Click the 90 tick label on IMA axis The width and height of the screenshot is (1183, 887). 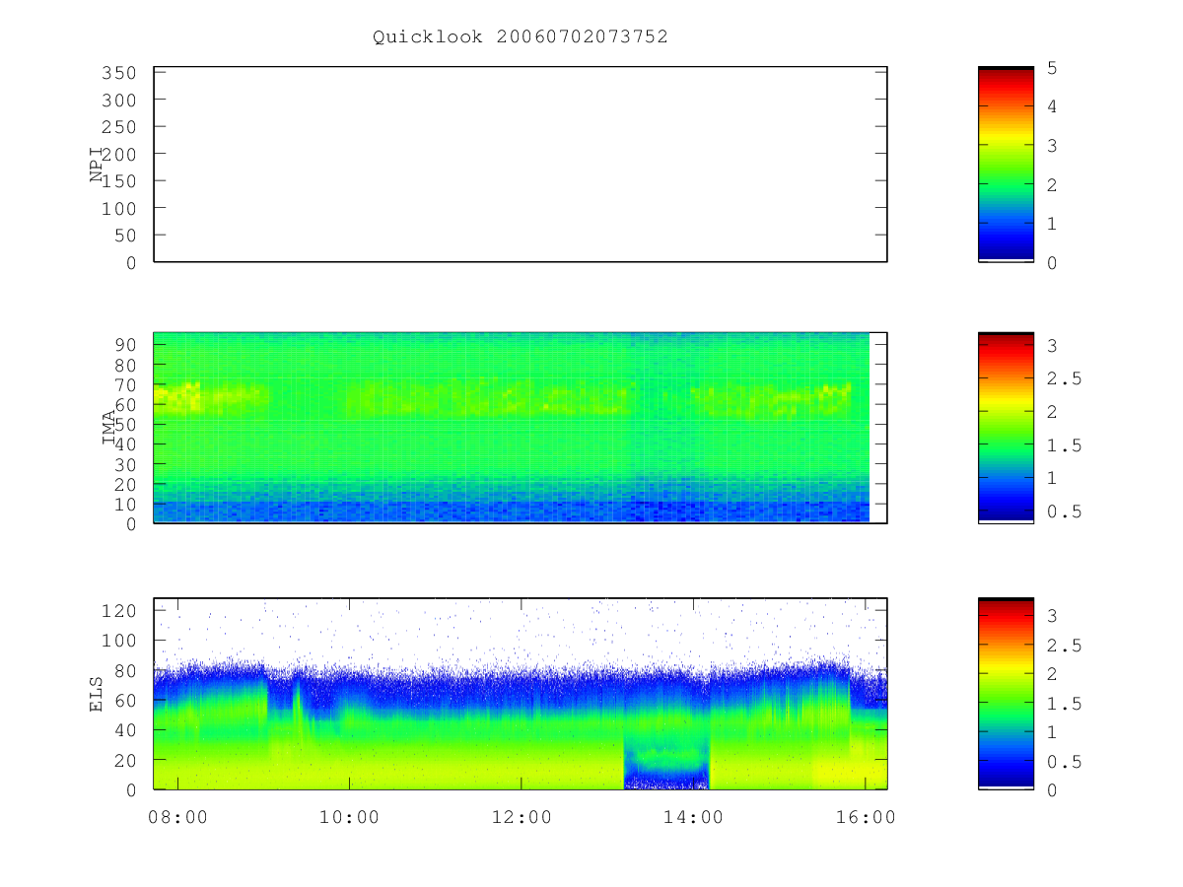coord(125,344)
